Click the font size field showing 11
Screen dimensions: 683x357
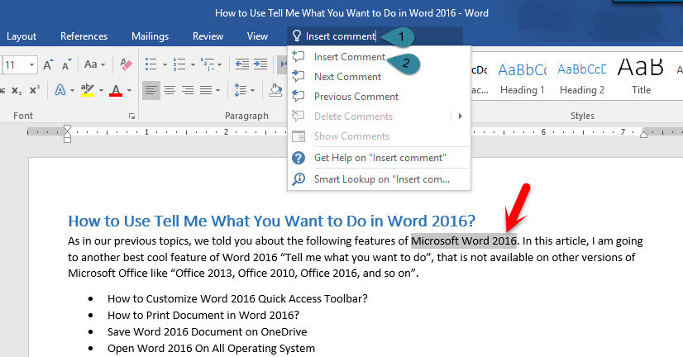tap(14, 64)
